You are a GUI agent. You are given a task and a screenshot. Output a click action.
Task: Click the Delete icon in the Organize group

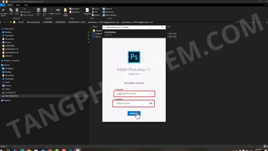(x=52, y=11)
